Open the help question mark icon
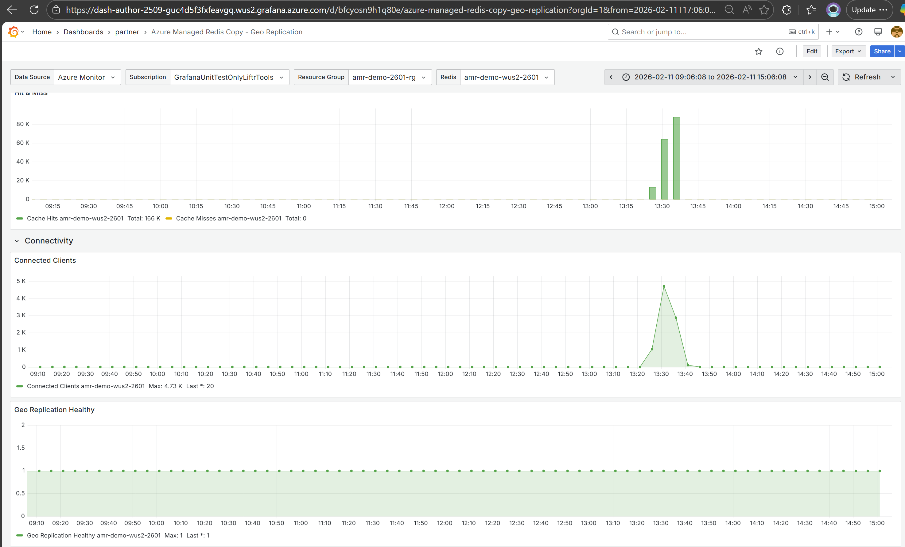905x547 pixels. coord(859,32)
